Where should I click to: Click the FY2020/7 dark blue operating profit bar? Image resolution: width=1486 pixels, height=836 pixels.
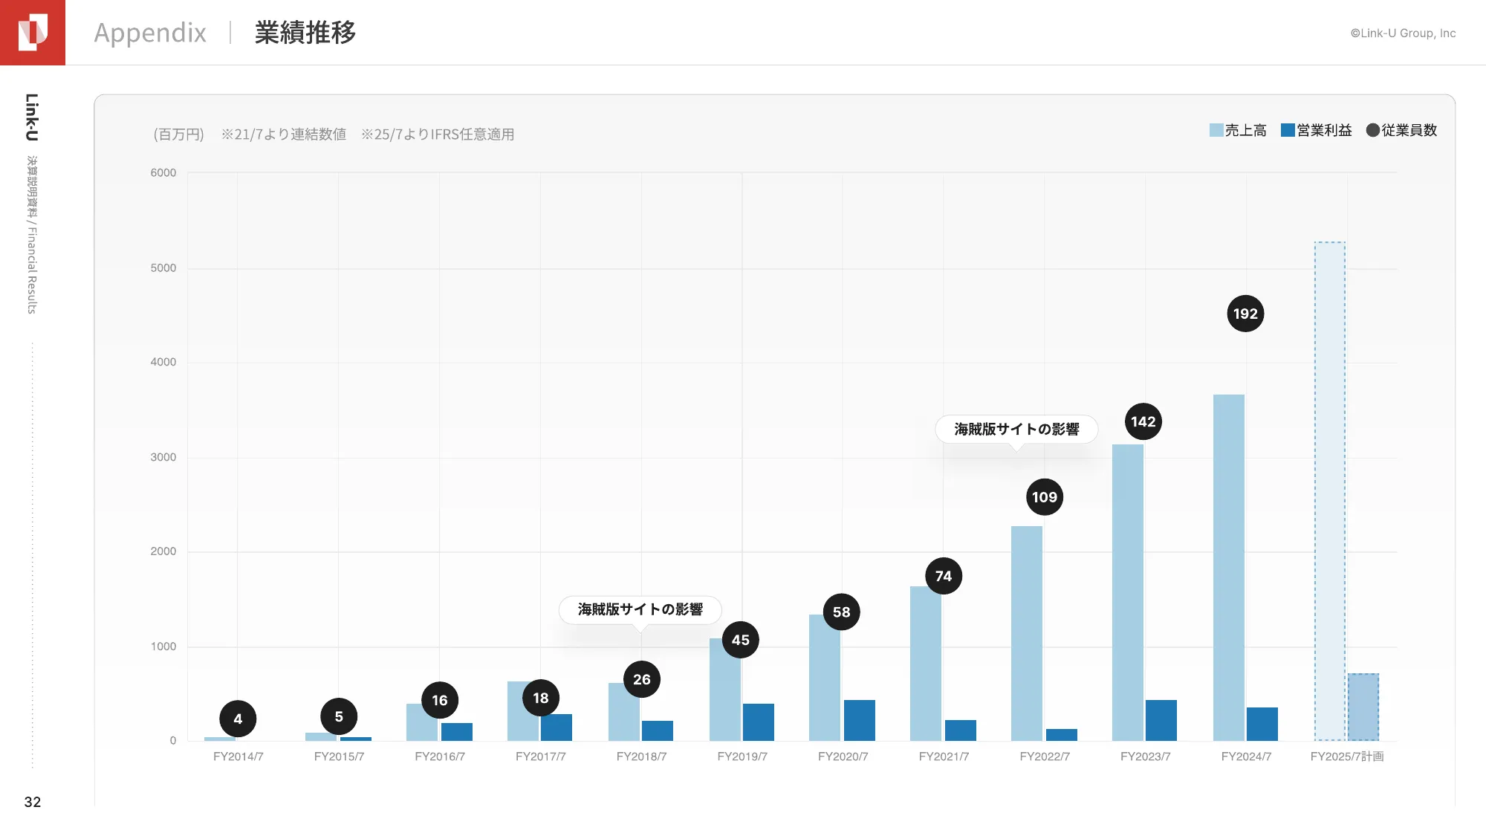point(859,720)
